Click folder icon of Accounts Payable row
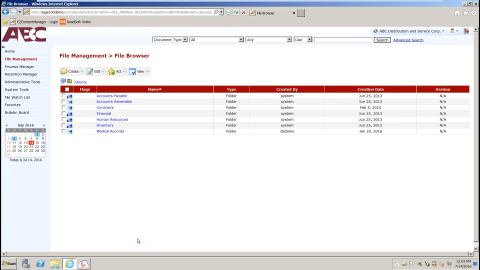 pyautogui.click(x=69, y=96)
